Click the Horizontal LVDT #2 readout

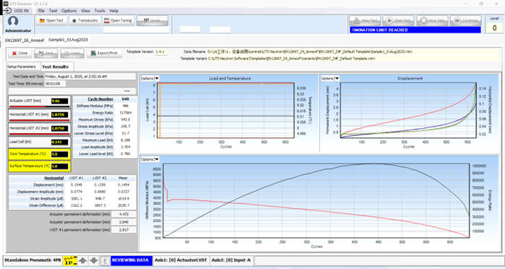pyautogui.click(x=60, y=128)
